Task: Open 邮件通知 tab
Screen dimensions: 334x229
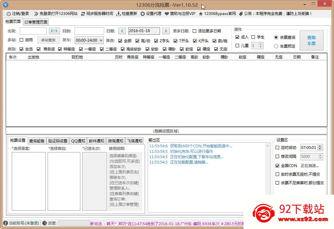Action: click(97, 141)
